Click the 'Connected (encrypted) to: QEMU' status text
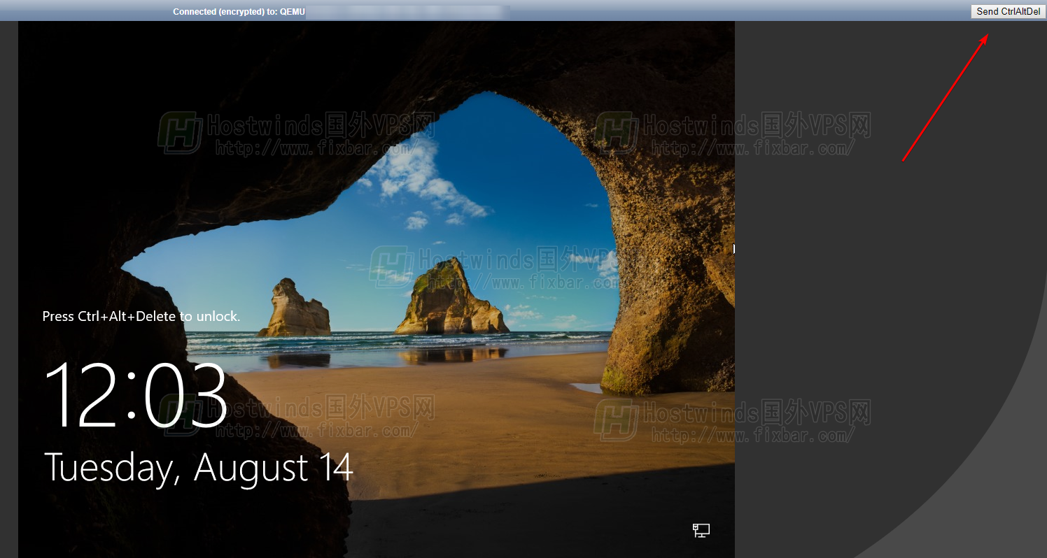This screenshot has height=558, width=1047. point(239,12)
